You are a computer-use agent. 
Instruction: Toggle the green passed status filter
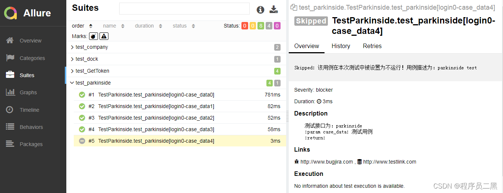(261, 26)
